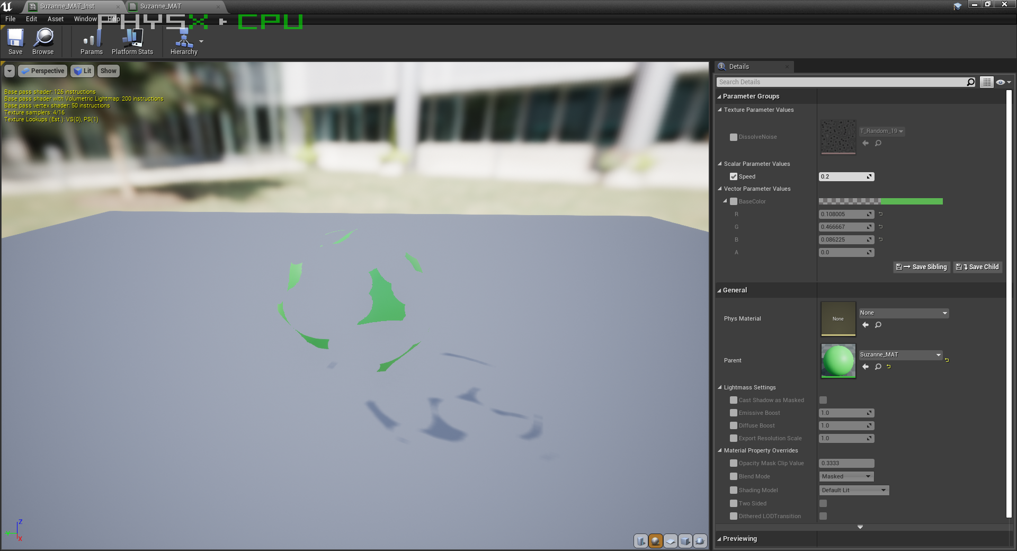Open the Hierarchy dropdown arrow
This screenshot has height=551, width=1017.
coord(201,41)
